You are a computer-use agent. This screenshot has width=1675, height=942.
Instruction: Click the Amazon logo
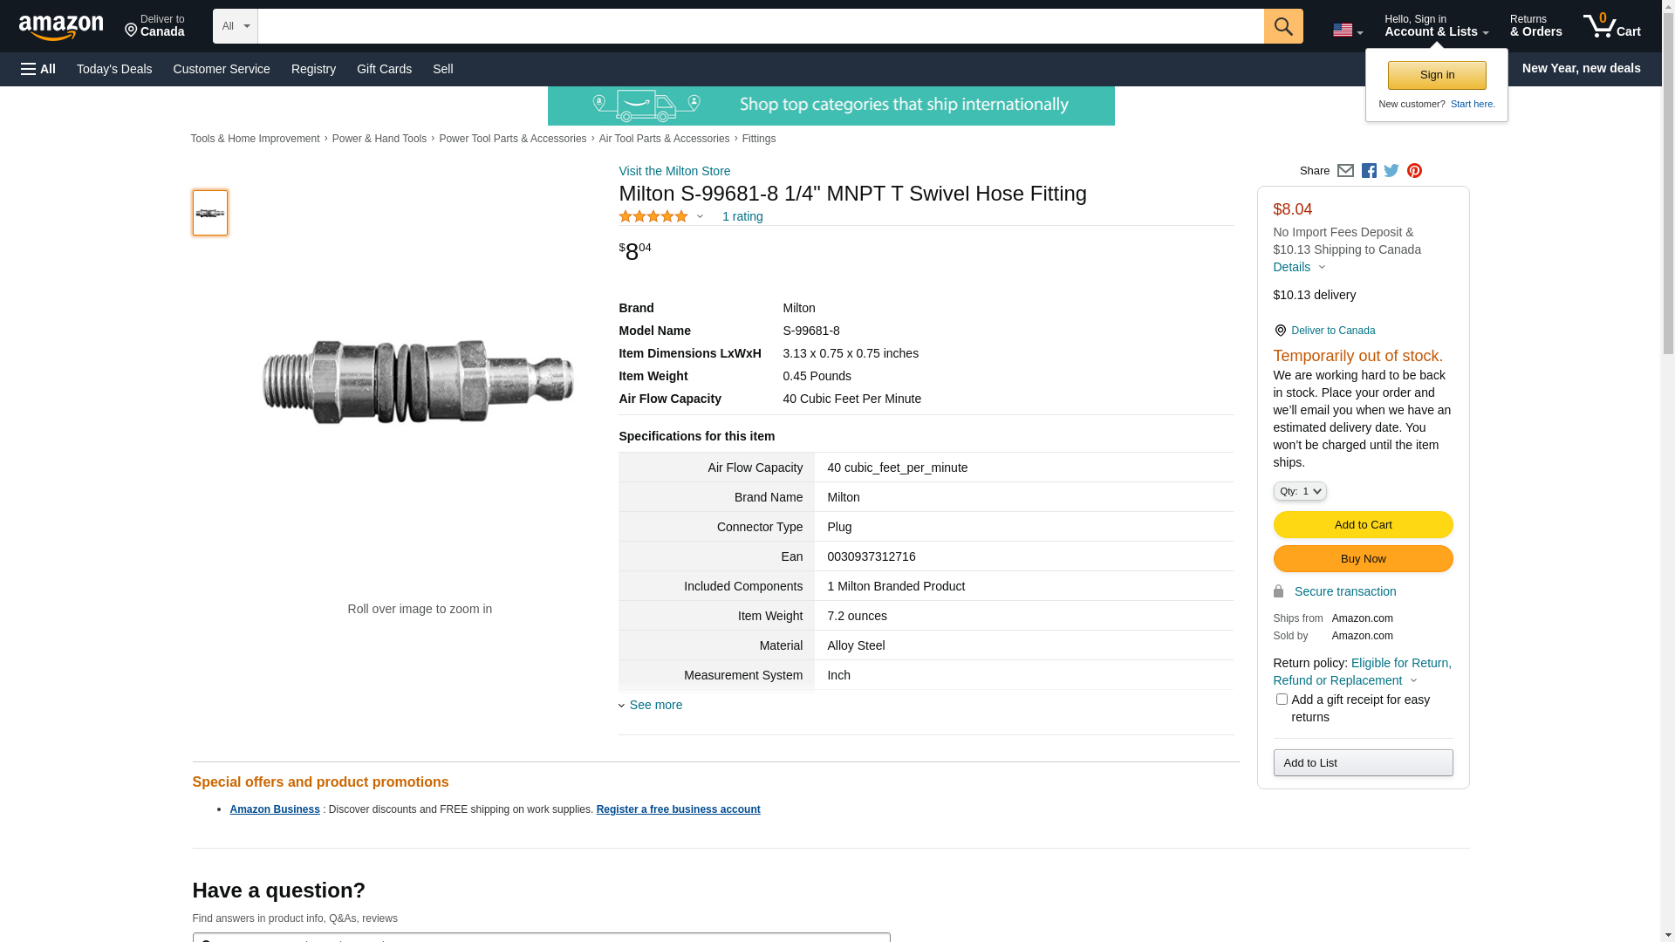pyautogui.click(x=61, y=27)
